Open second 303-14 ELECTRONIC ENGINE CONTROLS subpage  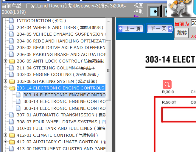64,101
